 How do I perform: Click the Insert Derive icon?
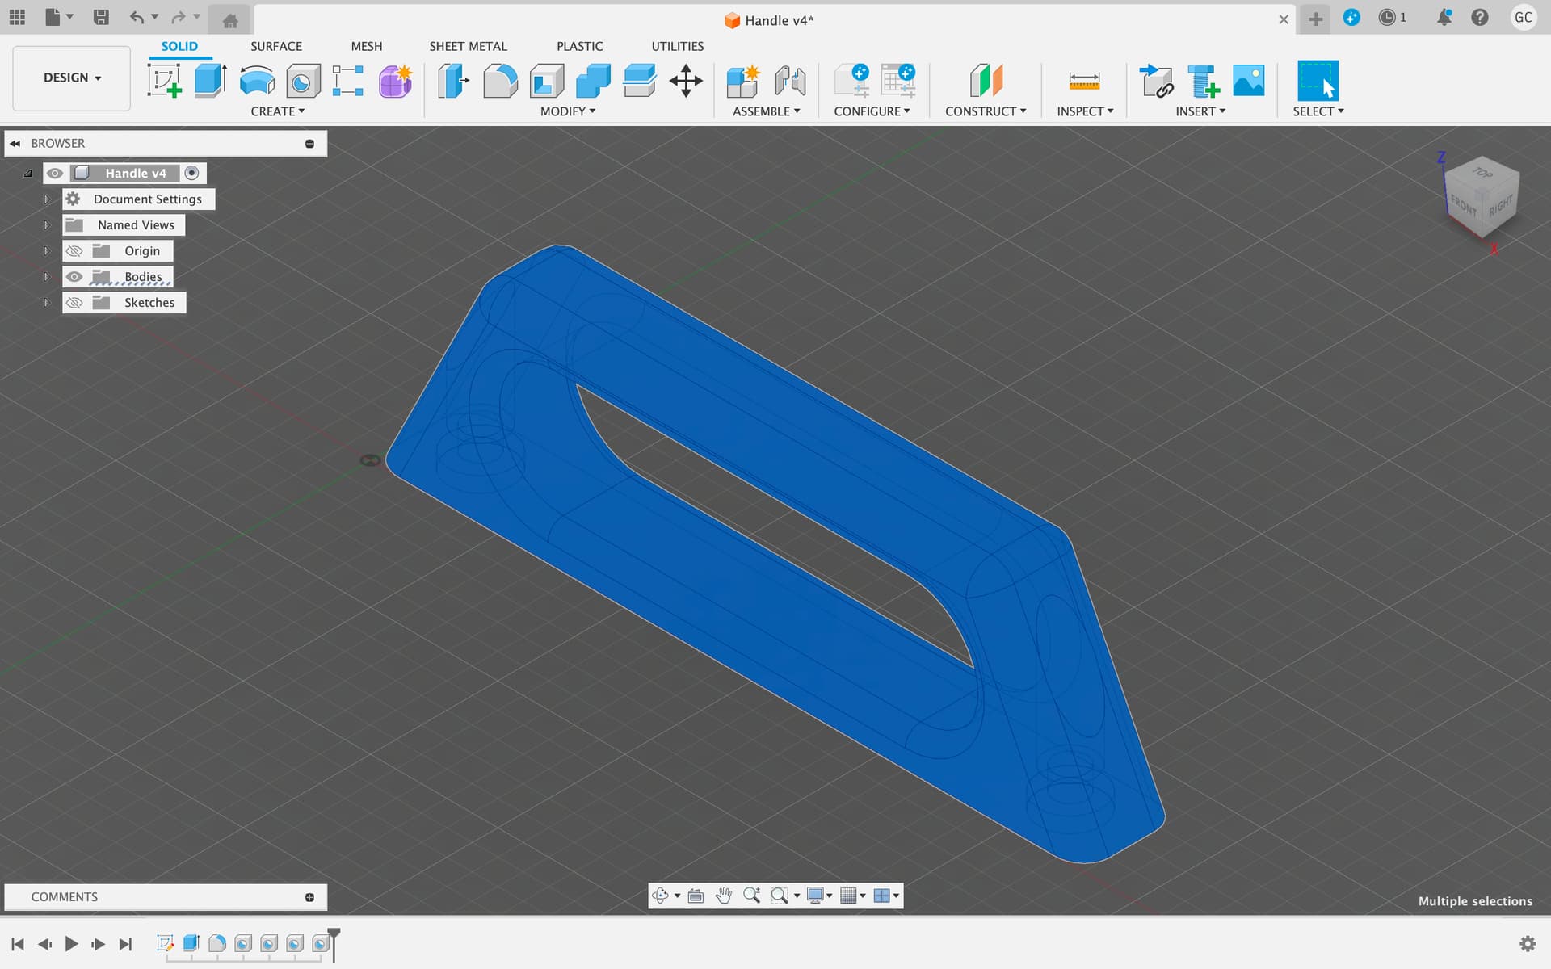coord(1156,81)
